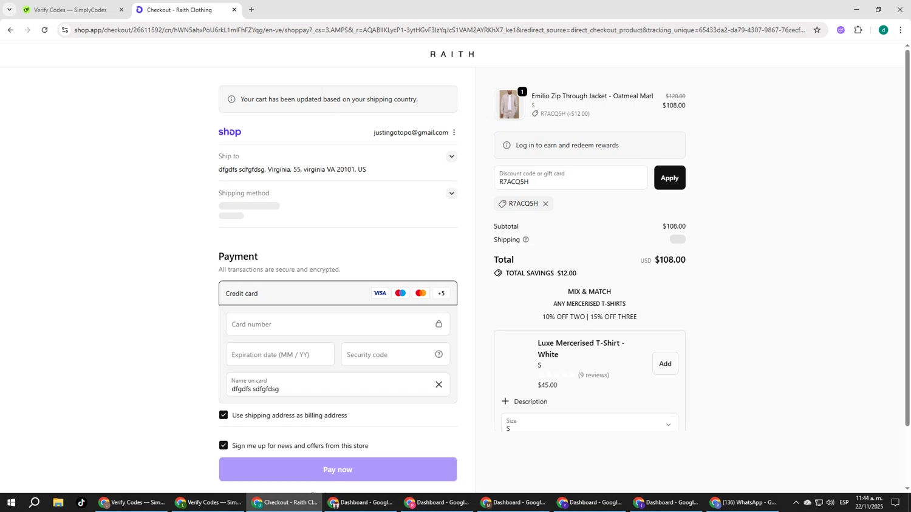This screenshot has width=911, height=512.
Task: Switch to the WhatsApp taskbar window
Action: tap(743, 502)
